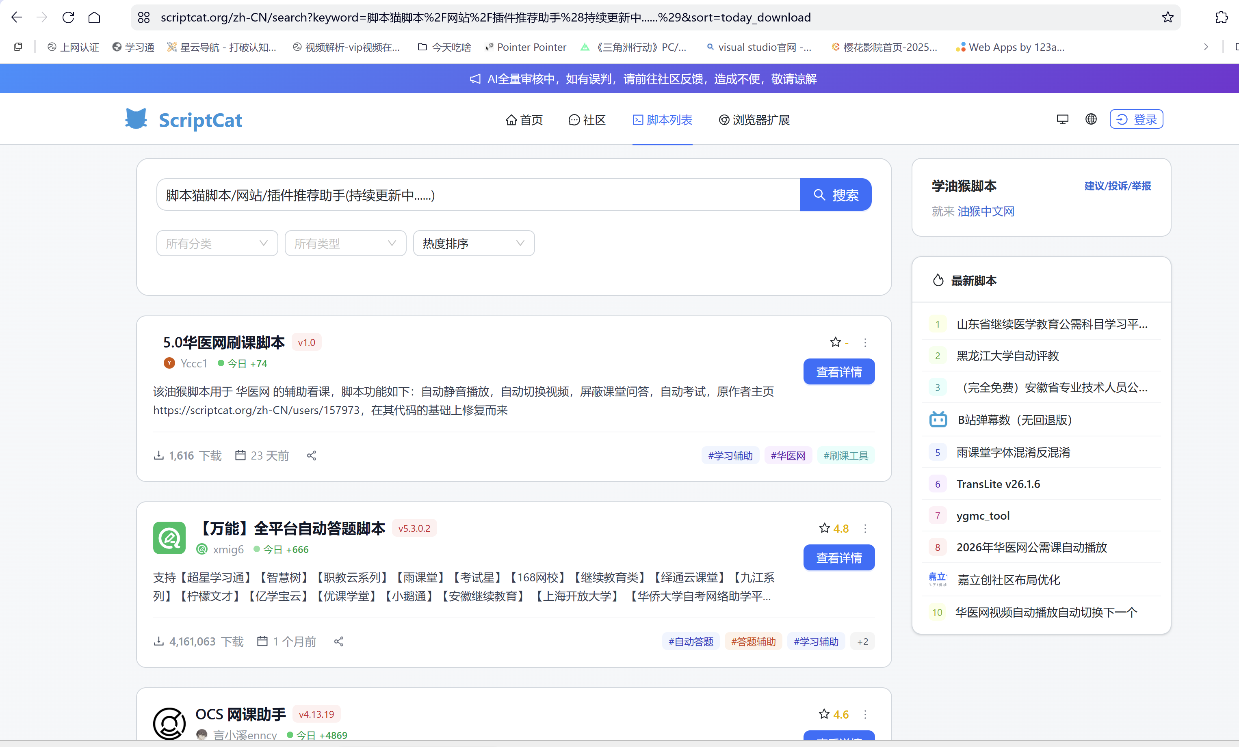
Task: Click the ScriptCat cat logo
Action: coord(136,119)
